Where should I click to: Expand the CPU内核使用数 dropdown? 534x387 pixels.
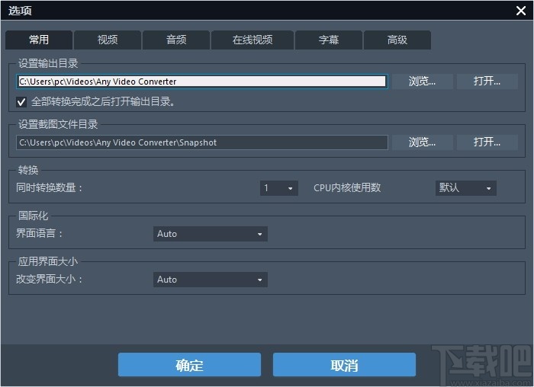coord(465,188)
